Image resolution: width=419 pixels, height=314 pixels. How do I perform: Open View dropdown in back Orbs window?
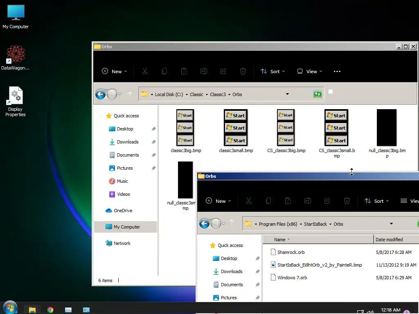[310, 71]
